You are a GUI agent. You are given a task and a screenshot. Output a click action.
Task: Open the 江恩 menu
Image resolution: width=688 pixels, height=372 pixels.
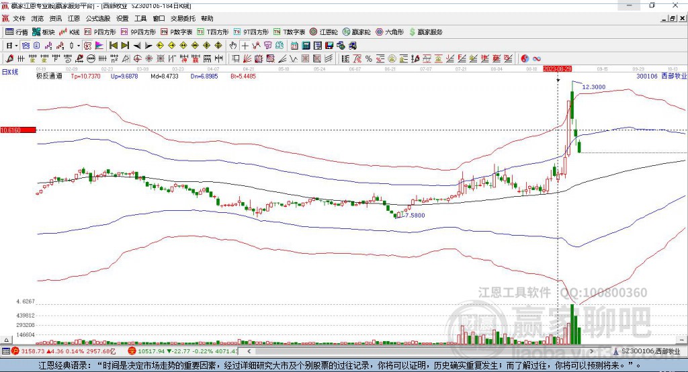pos(74,18)
